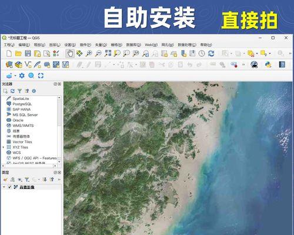Open Data Source Manager icon
The image size is (294, 235).
[x=9, y=65]
